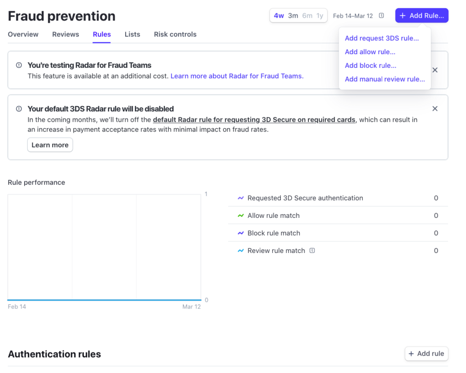Dismiss the Radar for Fraud Teams banner
Screen dimensions: 466x373
435,70
